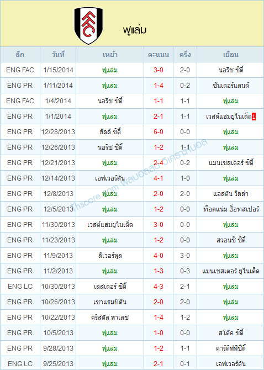Select the date 11/30/2013
Screen dimensions: 264x370
point(58,225)
